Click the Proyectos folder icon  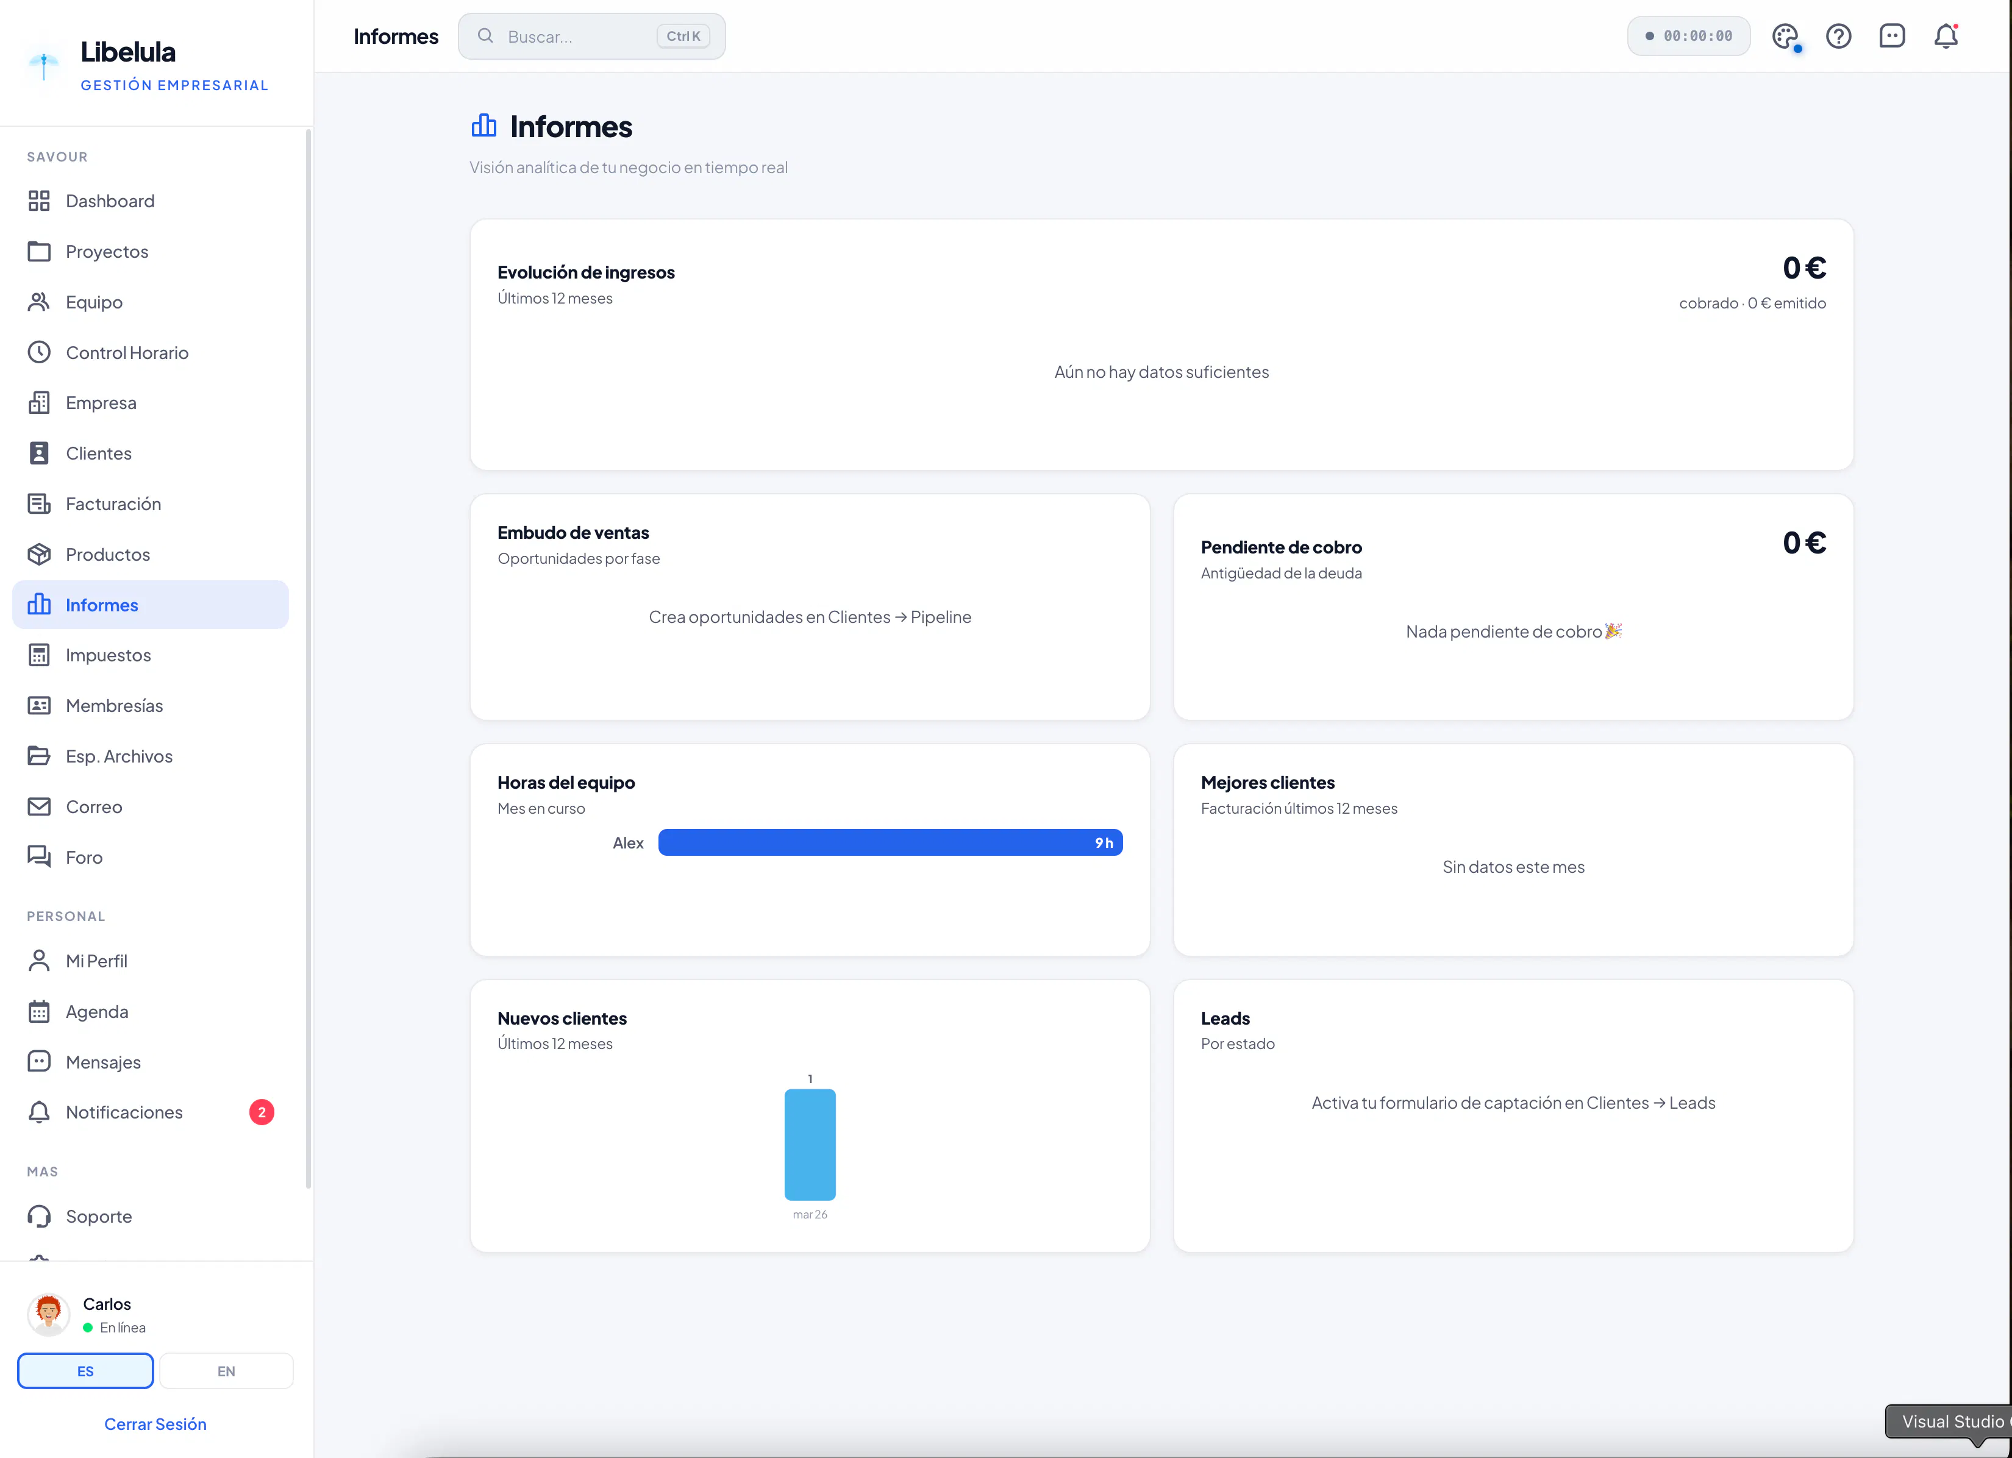(x=39, y=252)
